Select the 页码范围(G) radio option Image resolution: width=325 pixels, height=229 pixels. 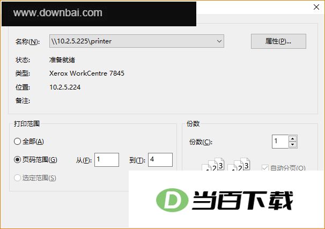coord(17,160)
